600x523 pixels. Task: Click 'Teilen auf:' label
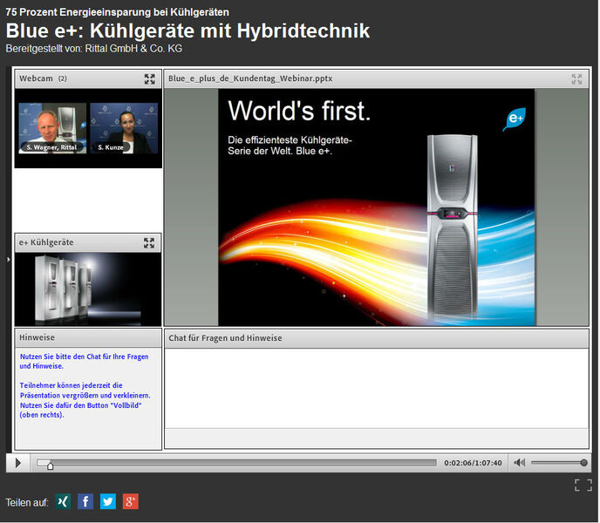click(x=27, y=502)
